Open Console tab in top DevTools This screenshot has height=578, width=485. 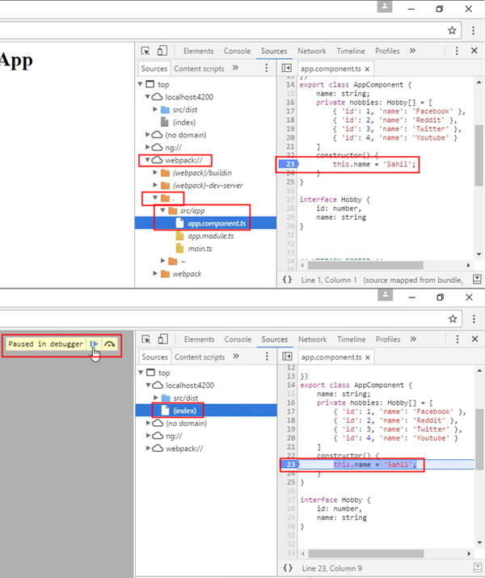coord(237,51)
